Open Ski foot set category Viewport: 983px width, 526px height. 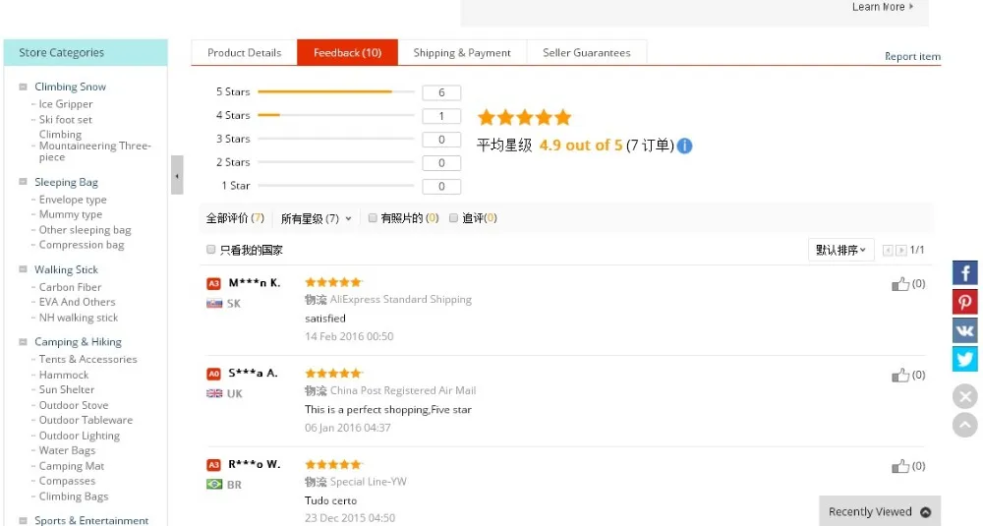65,119
